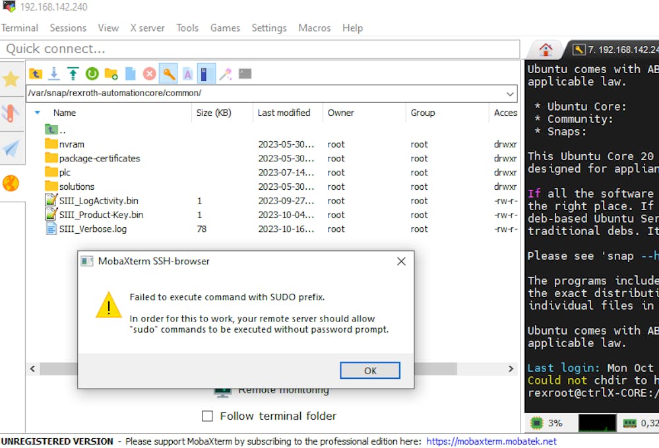The width and height of the screenshot is (659, 448).
Task: Open the Help menu
Action: [x=353, y=28]
